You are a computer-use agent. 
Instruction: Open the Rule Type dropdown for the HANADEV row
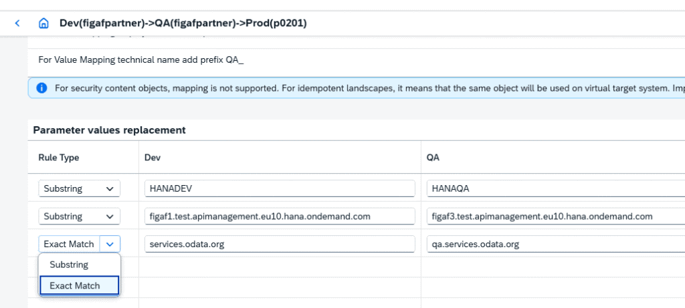tap(79, 188)
